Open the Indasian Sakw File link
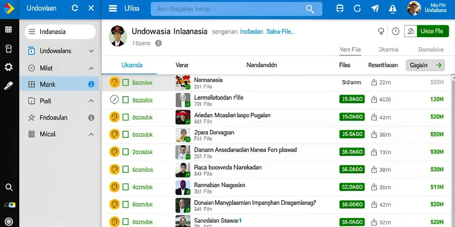The image size is (455, 227). 267,31
